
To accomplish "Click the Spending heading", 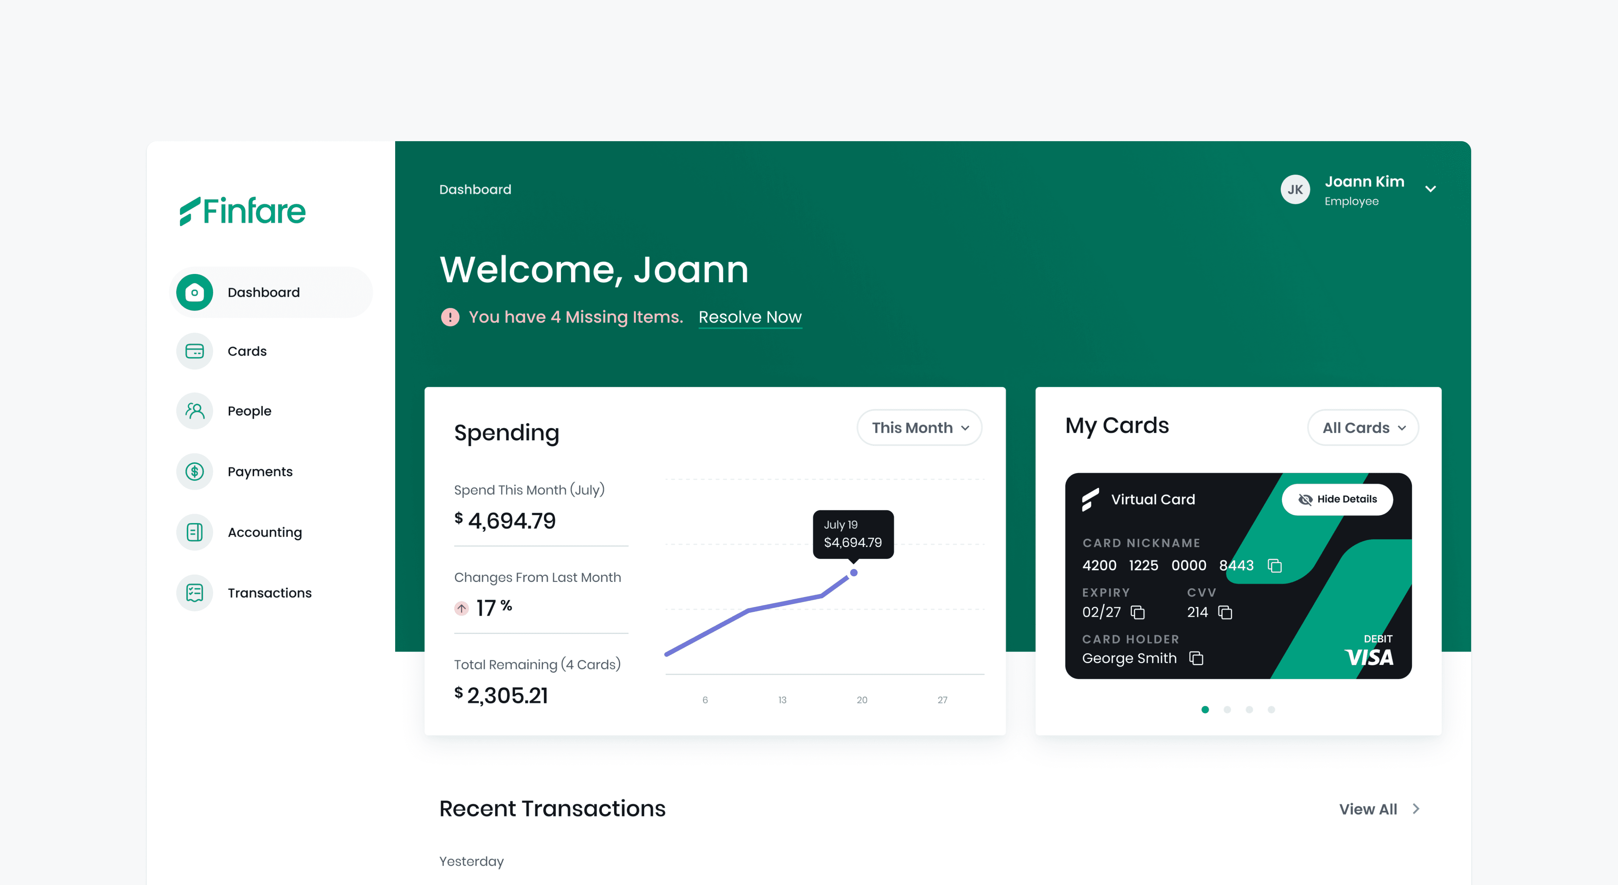I will (x=506, y=433).
